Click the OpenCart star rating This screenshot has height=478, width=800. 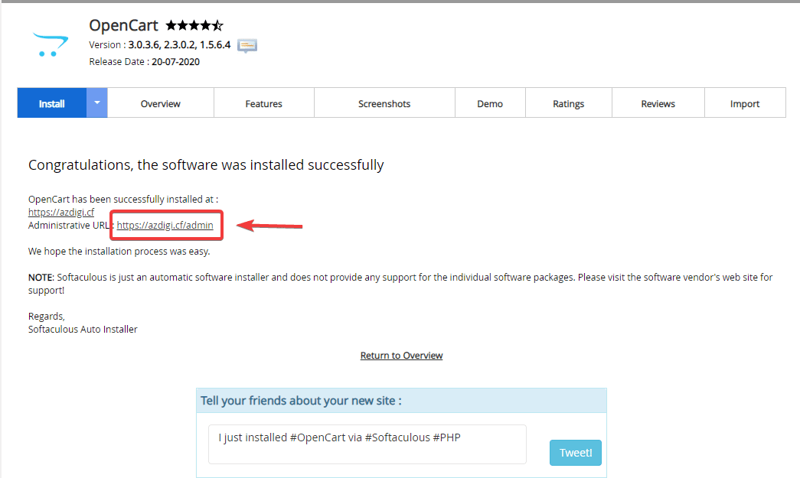194,26
